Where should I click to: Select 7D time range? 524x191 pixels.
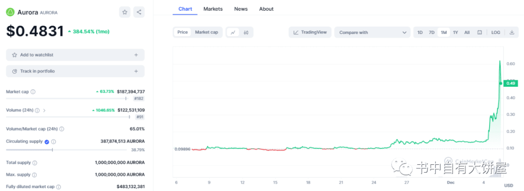coord(432,32)
